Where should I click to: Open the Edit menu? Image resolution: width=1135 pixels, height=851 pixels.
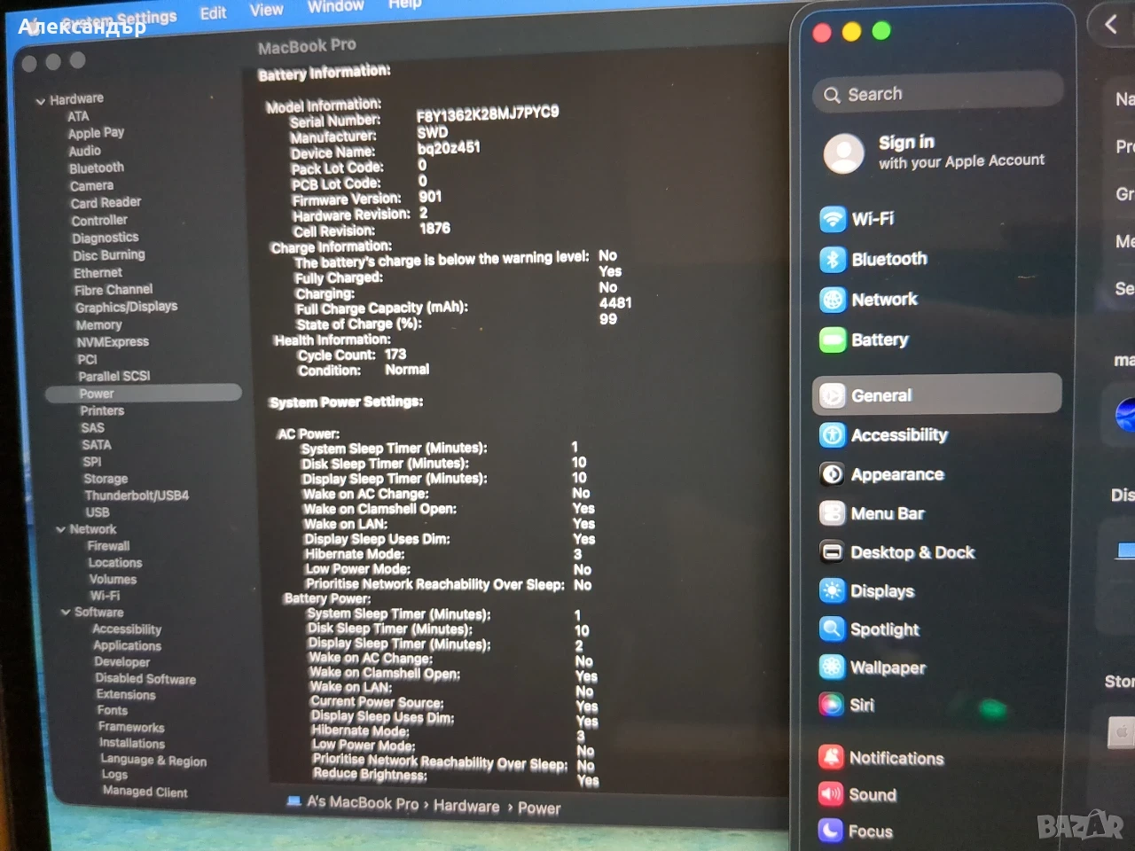pyautogui.click(x=213, y=13)
